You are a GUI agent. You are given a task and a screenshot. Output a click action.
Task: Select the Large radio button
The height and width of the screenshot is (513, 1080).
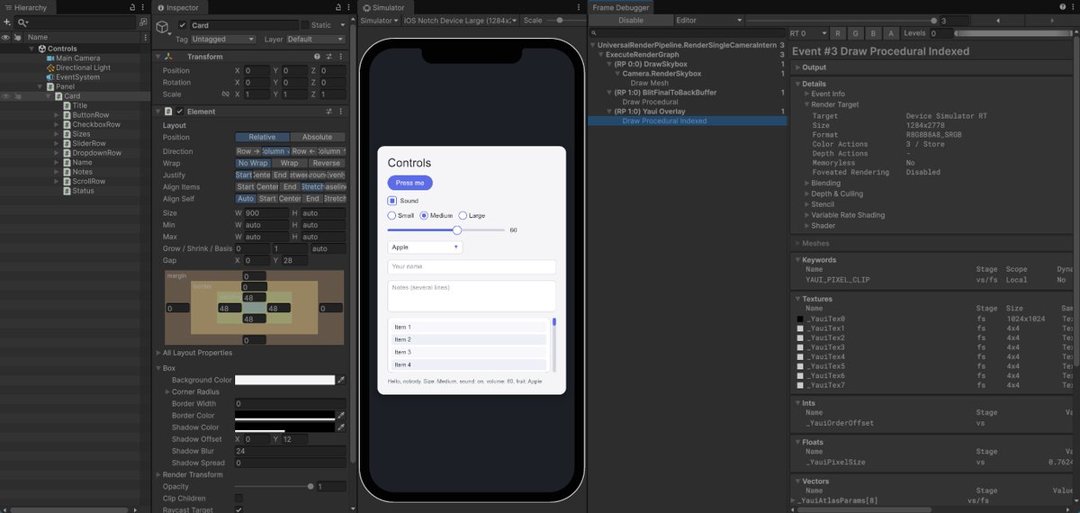(463, 215)
